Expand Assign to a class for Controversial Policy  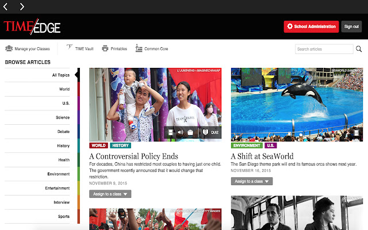pos(110,194)
